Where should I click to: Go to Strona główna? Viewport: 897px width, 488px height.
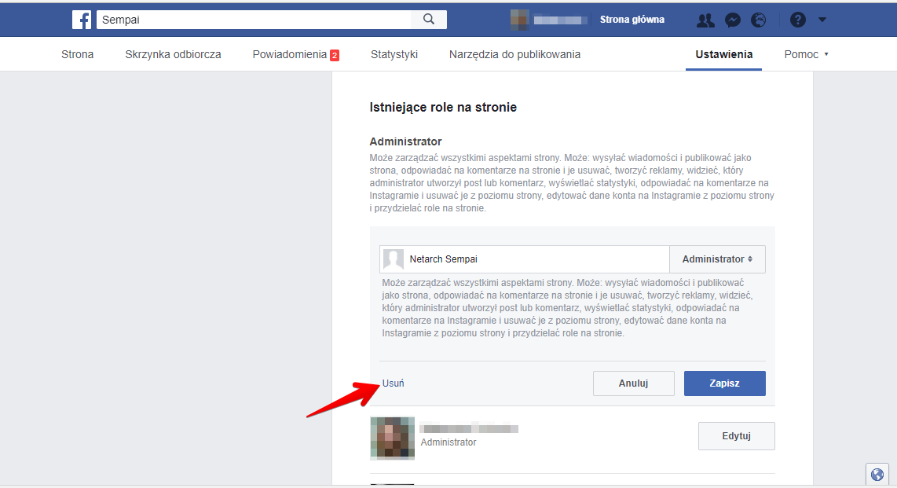point(632,20)
